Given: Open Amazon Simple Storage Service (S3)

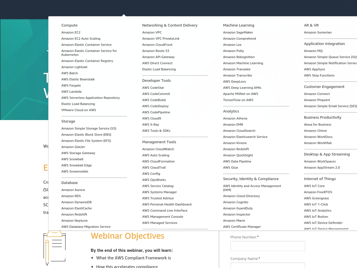Looking at the screenshot, I should [89, 128].
